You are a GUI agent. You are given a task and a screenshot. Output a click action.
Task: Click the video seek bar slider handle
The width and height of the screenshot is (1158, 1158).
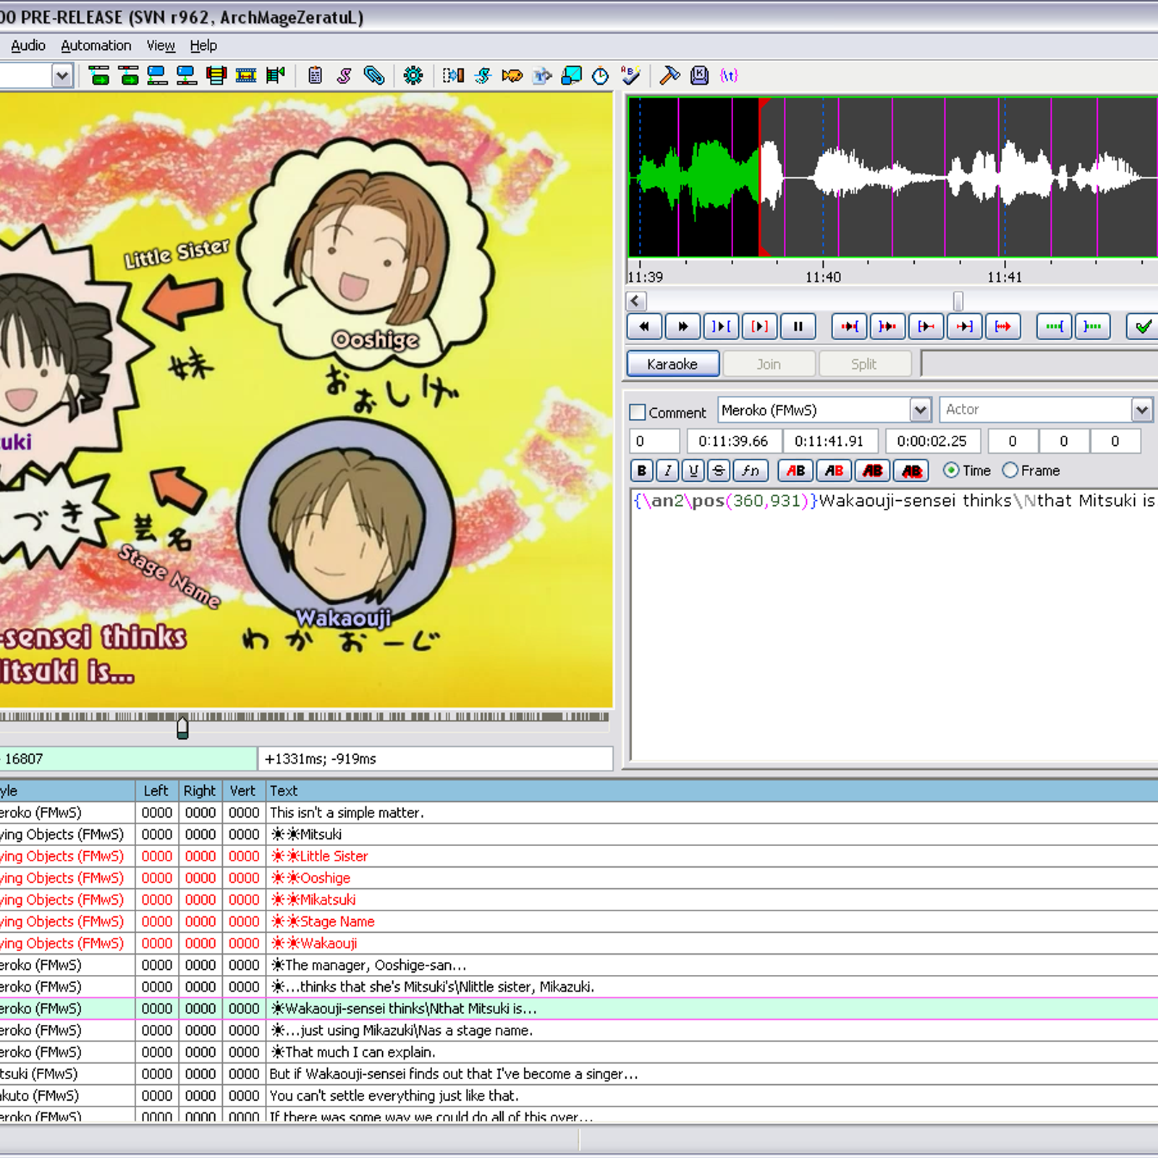pyautogui.click(x=182, y=727)
